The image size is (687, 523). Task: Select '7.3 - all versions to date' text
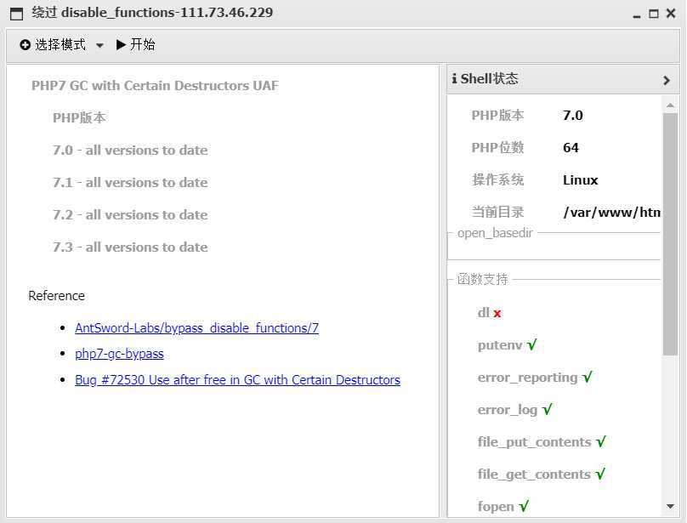(x=130, y=247)
